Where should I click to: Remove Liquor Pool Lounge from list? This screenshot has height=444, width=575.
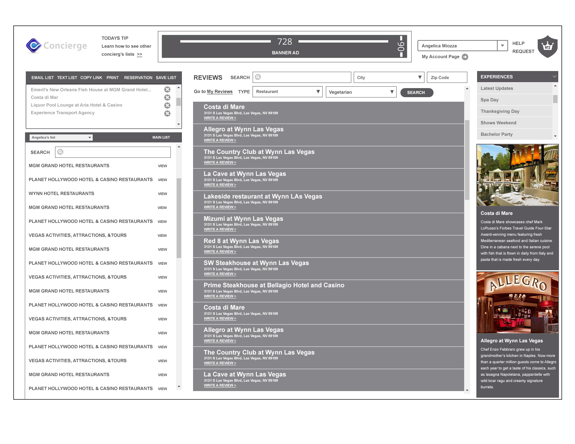[x=167, y=106]
